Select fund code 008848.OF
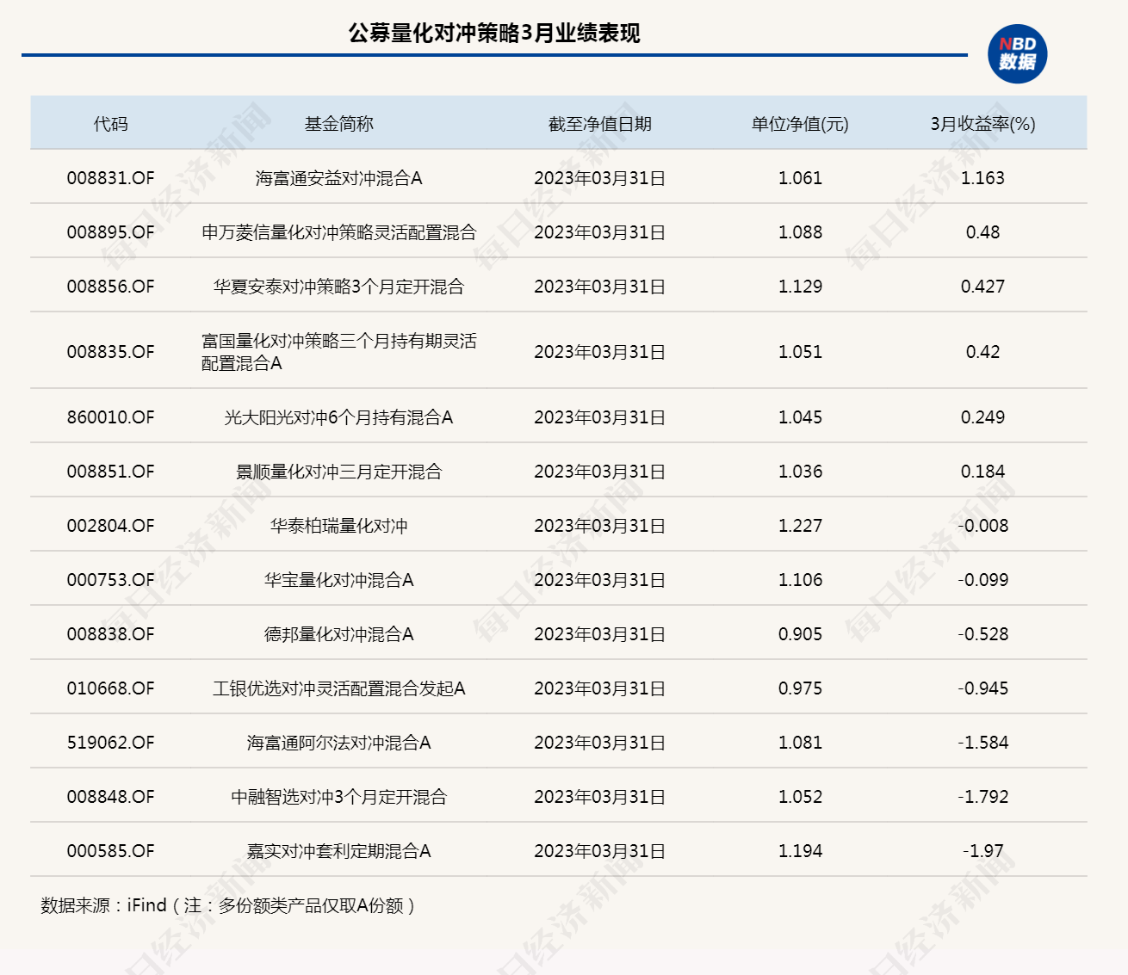Viewport: 1128px width, 975px height. [111, 797]
